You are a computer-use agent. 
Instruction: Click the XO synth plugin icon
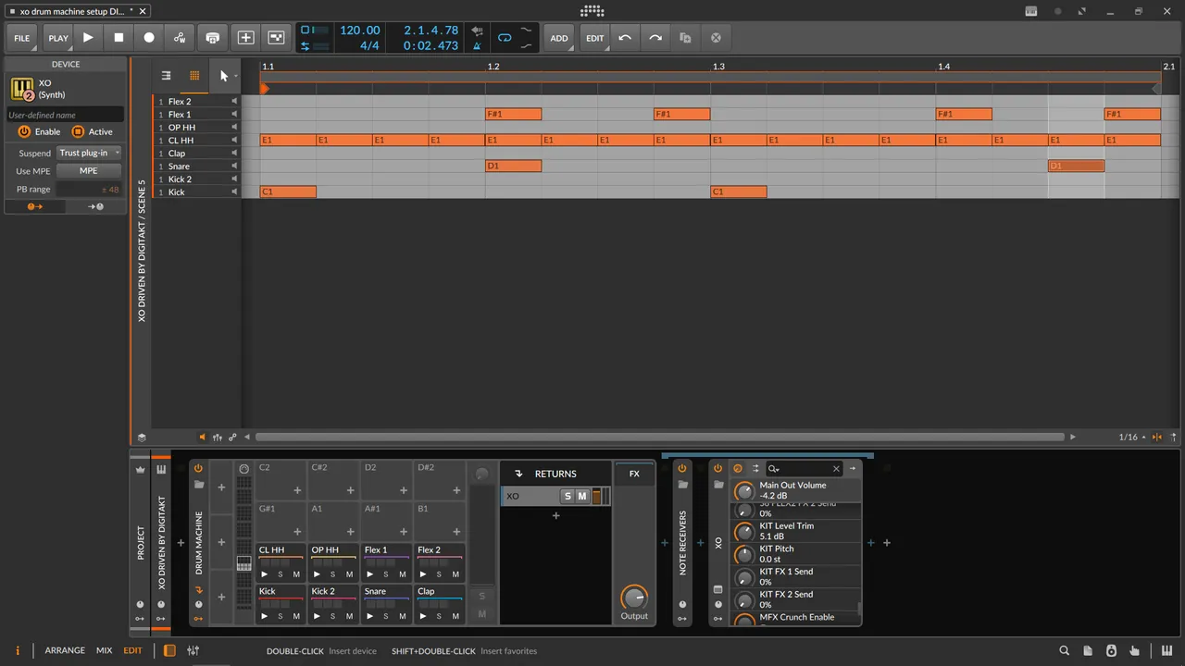click(22, 89)
